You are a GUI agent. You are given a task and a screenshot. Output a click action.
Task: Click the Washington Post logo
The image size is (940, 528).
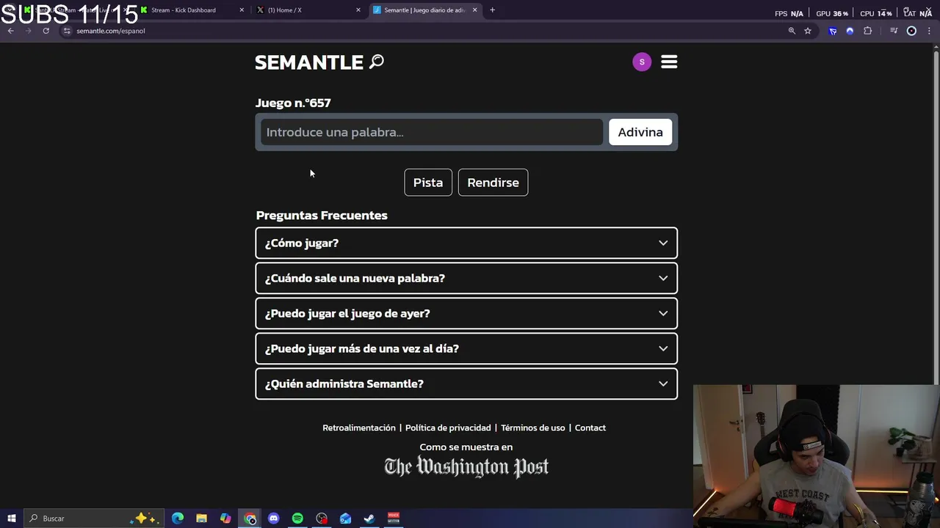tap(466, 467)
